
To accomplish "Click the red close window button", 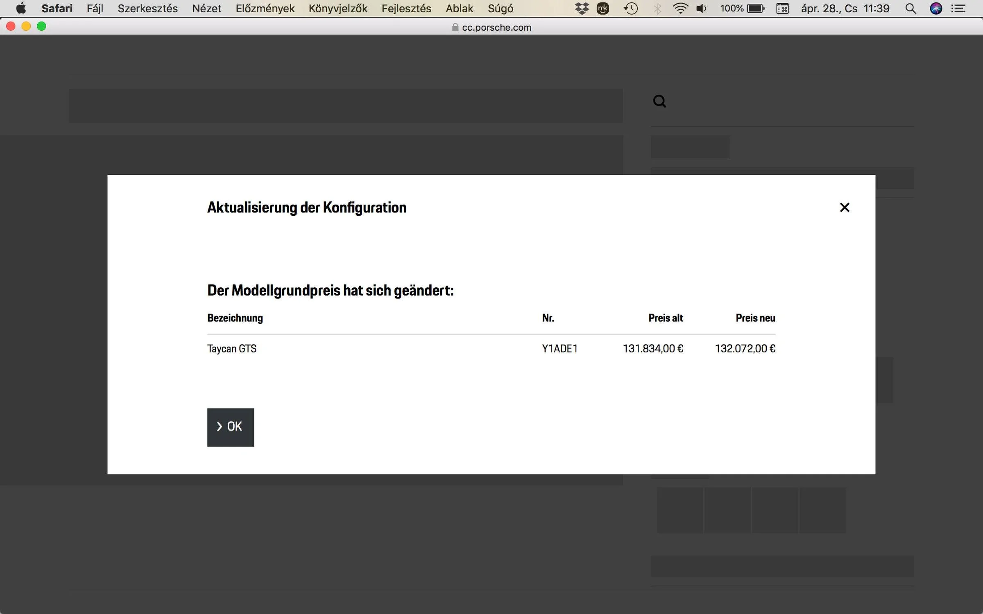I will click(x=11, y=26).
